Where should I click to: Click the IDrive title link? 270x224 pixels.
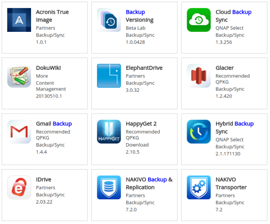[44, 180]
